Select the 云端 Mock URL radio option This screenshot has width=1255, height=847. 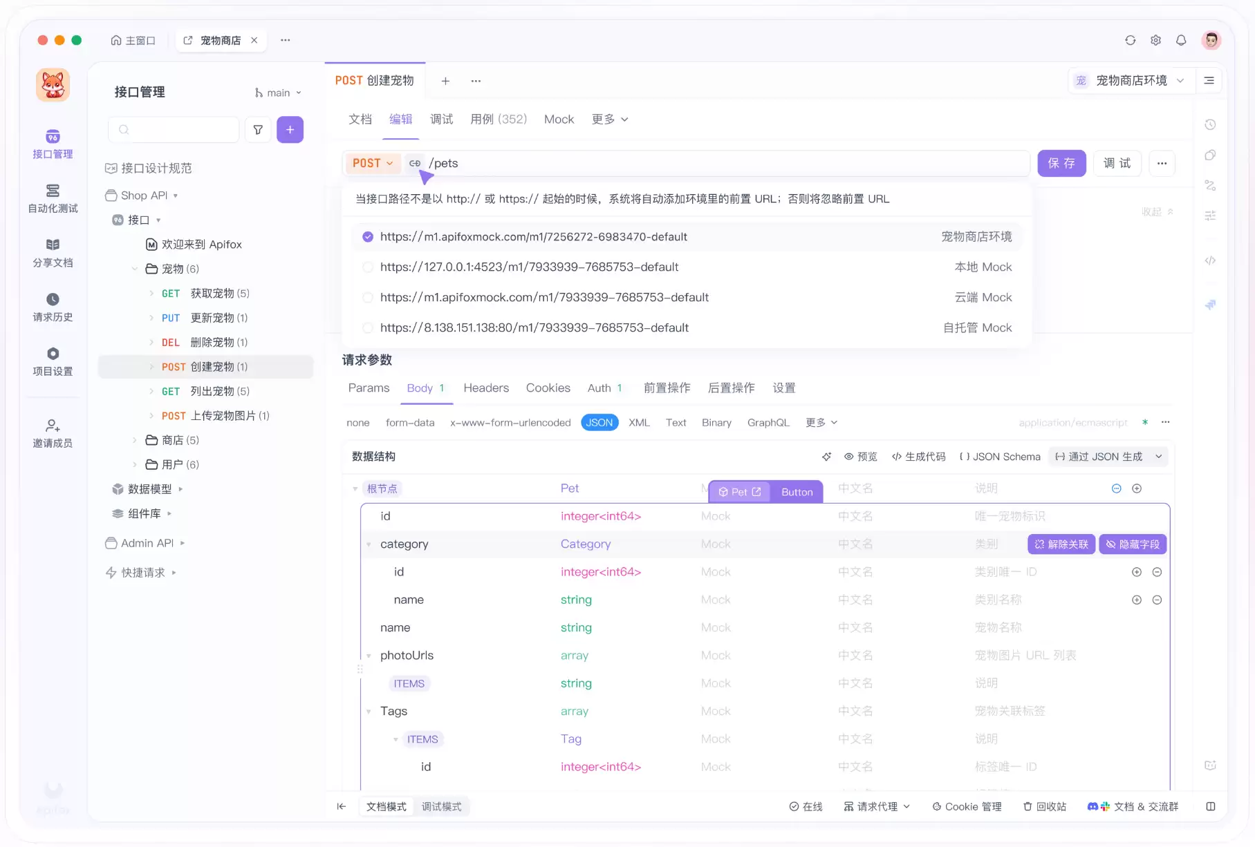[x=368, y=297]
